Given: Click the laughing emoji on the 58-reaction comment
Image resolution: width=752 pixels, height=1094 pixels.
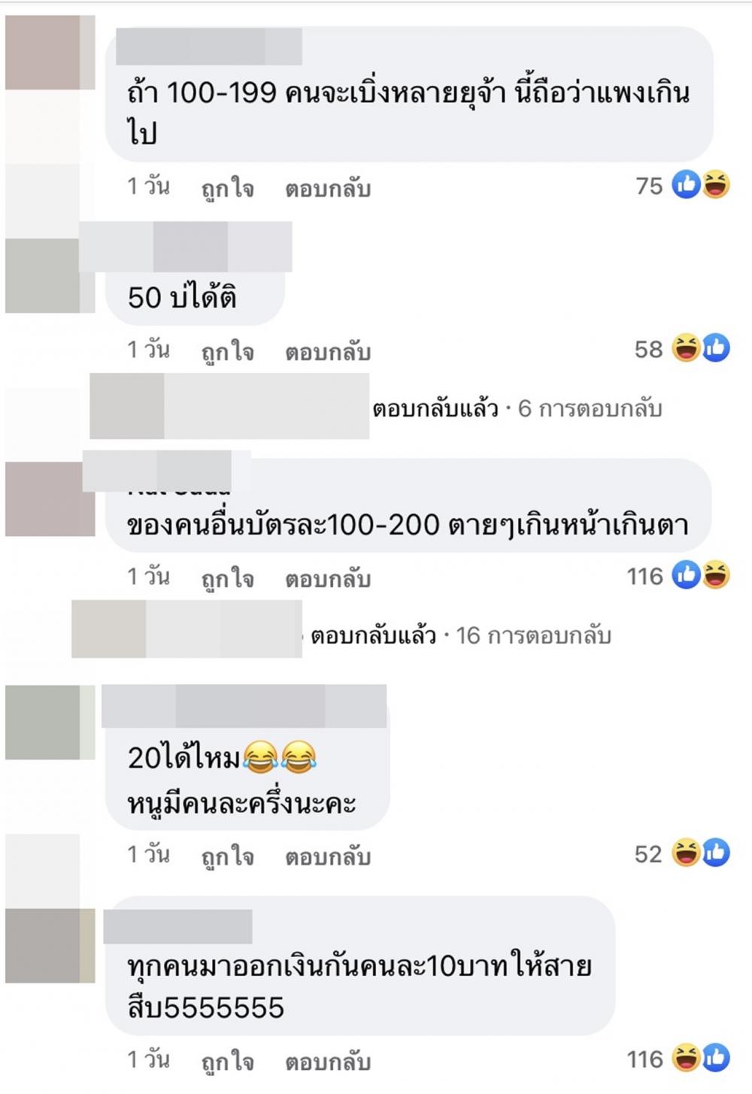Looking at the screenshot, I should coord(686,348).
